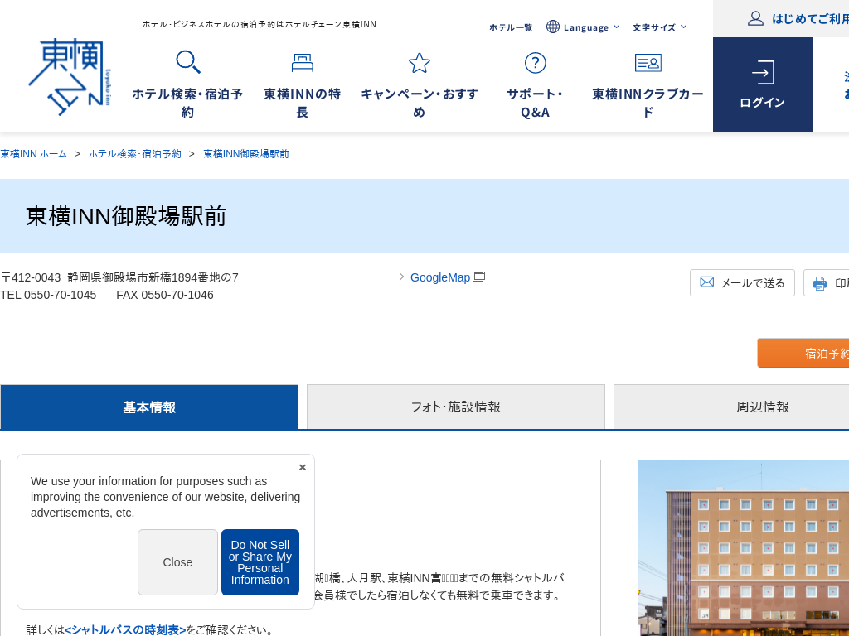
Task: Open the magnifier hotel search icon
Action: [188, 62]
